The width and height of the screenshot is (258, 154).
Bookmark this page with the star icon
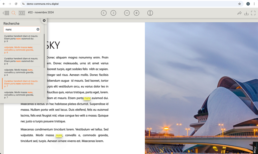click(240, 4)
